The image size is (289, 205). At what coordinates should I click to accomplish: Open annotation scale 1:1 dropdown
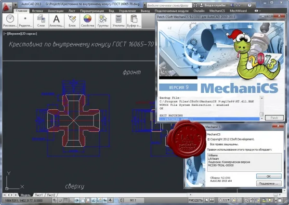coord(224,200)
